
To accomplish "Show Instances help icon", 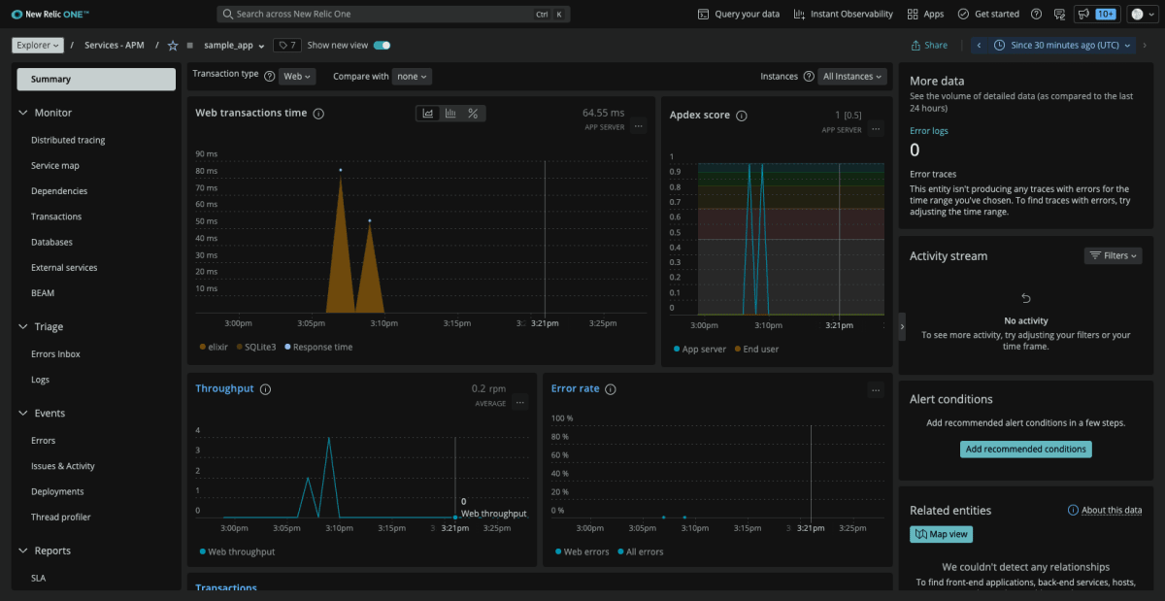I will 809,77.
